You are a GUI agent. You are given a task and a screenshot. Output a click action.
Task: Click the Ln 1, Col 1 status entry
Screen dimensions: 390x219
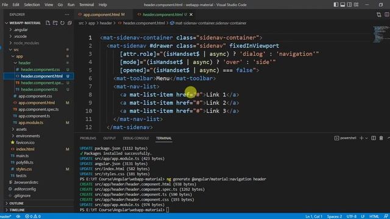(x=314, y=217)
